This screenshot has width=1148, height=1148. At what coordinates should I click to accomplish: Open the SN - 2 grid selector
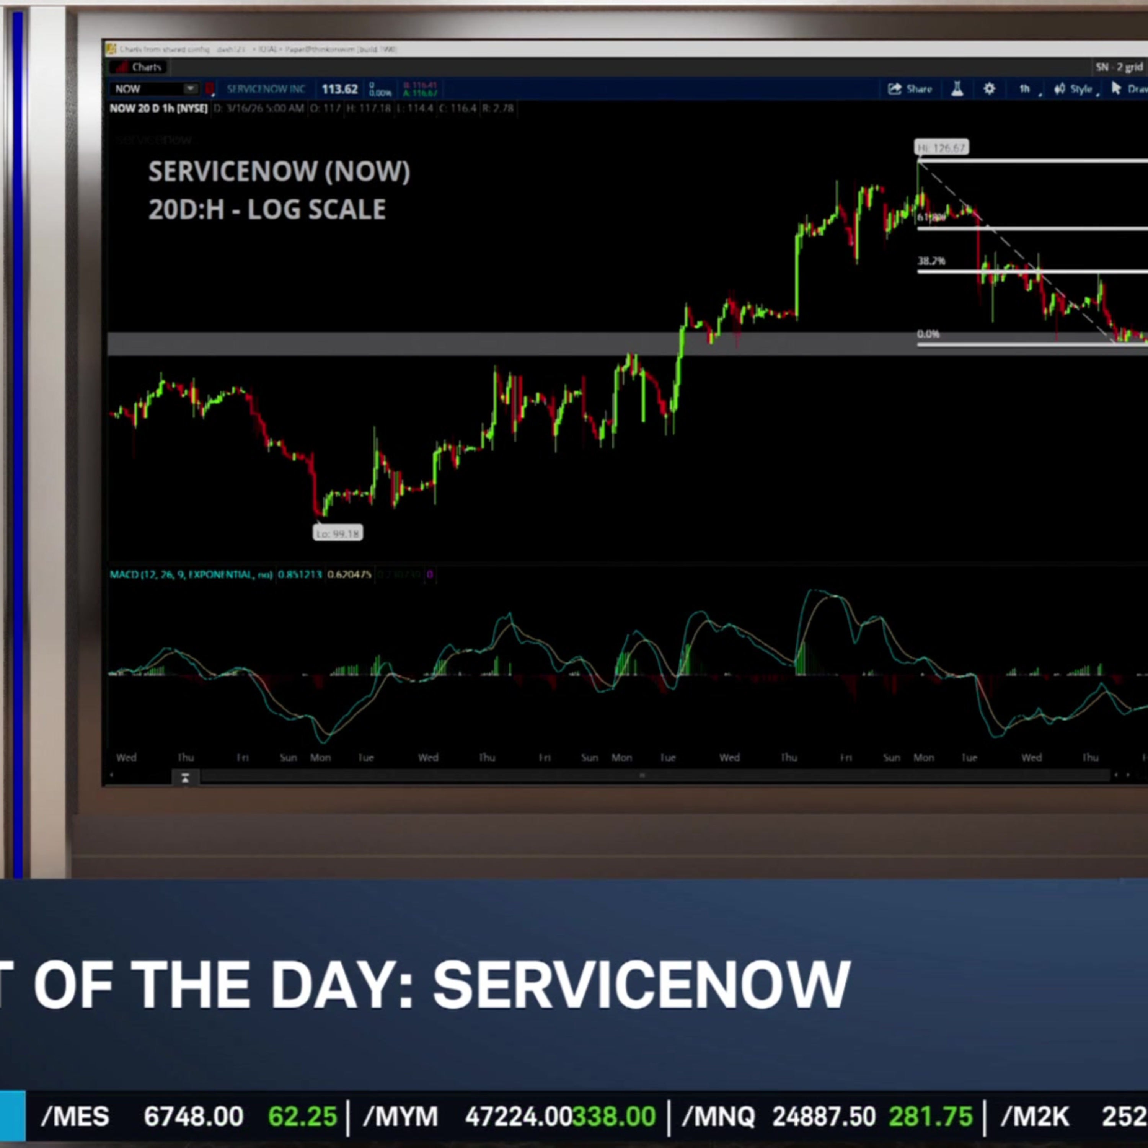(x=1119, y=67)
